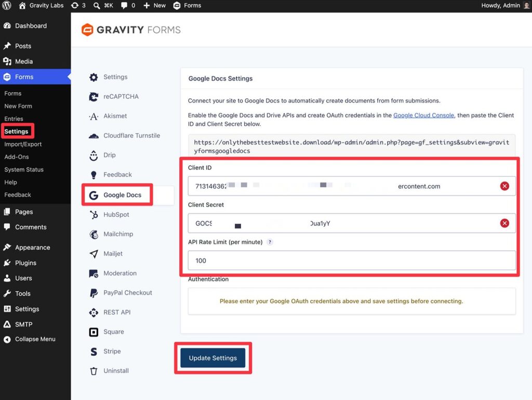The height and width of the screenshot is (400, 532).
Task: Open PayPal Checkout settings icon
Action: point(94,293)
